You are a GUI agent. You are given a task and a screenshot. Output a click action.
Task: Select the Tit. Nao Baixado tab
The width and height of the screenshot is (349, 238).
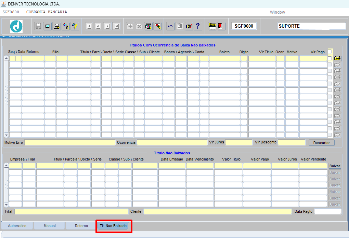pyautogui.click(x=113, y=226)
